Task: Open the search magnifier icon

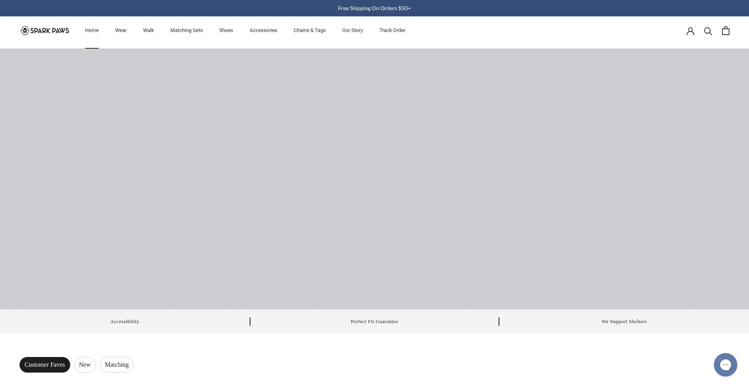Action: (x=708, y=31)
